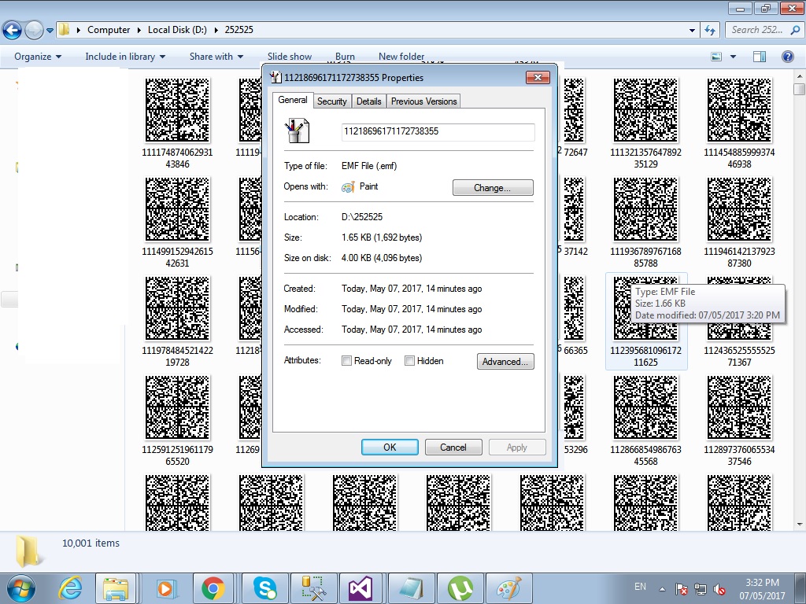Open Skype from the taskbar

(265, 588)
